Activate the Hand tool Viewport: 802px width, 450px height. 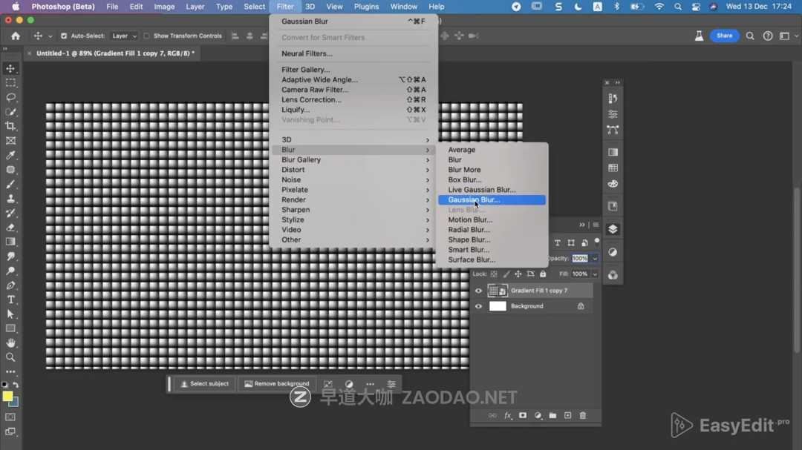(10, 343)
